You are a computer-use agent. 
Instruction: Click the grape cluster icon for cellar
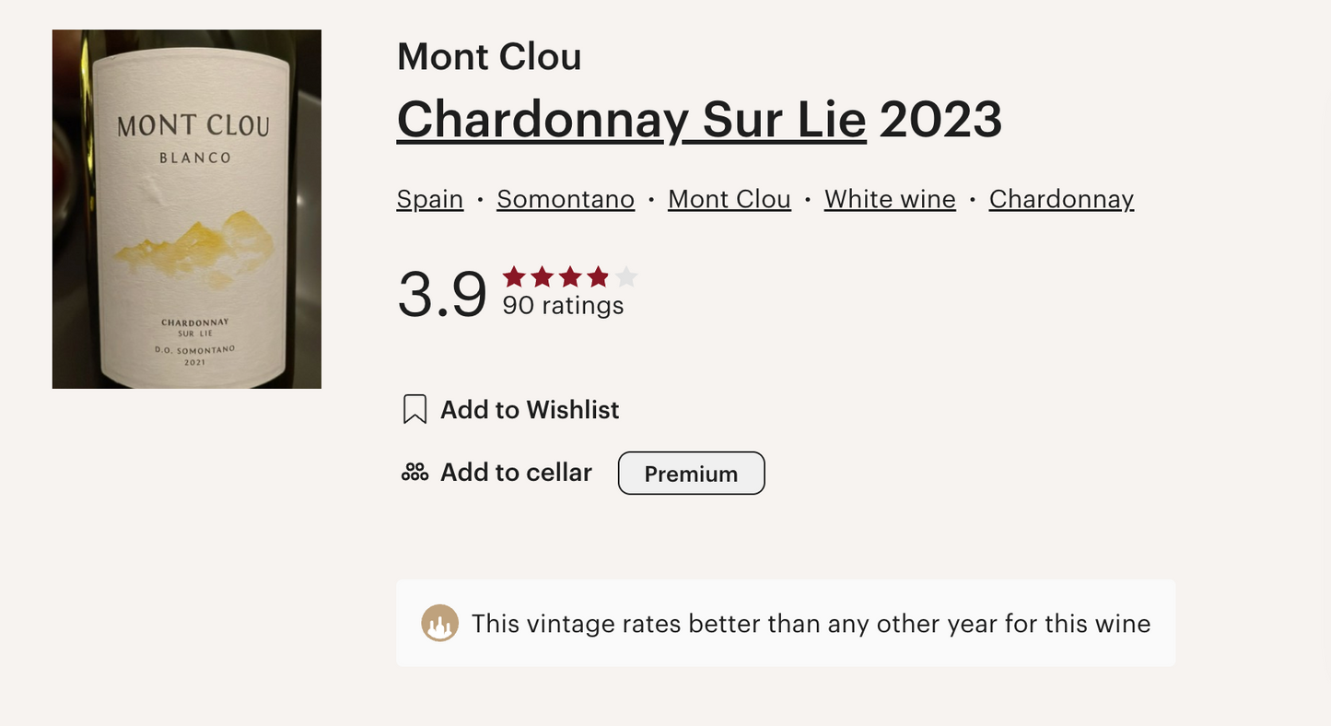point(414,473)
